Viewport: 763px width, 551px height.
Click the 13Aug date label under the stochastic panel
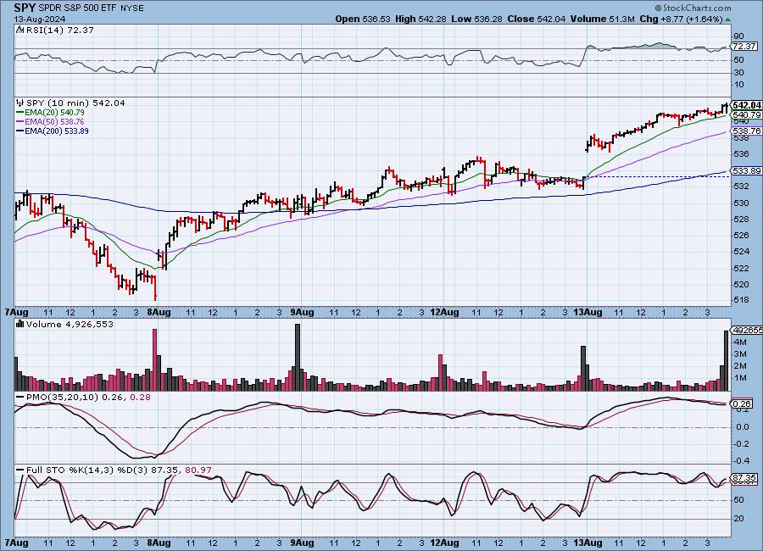tap(588, 543)
